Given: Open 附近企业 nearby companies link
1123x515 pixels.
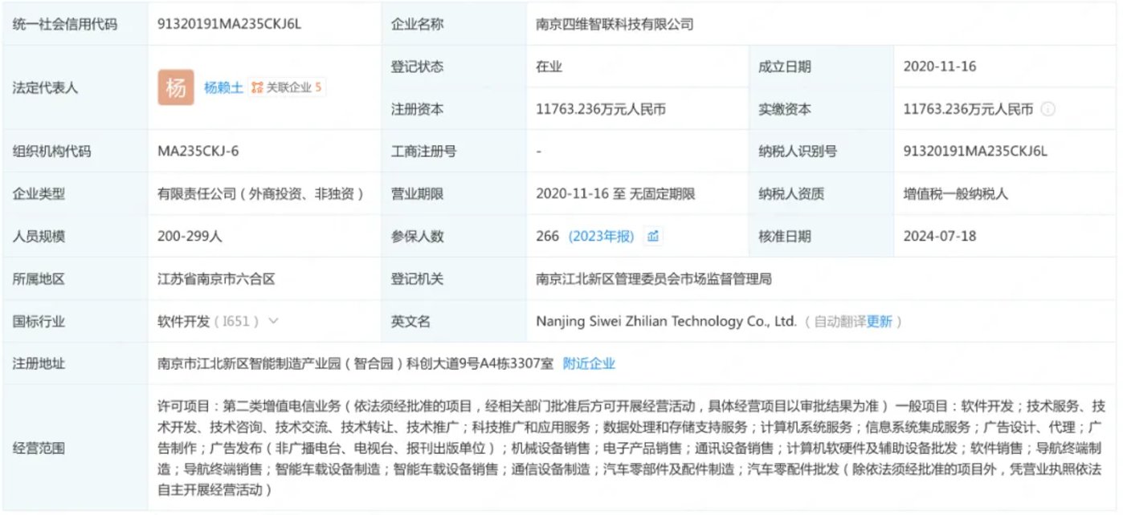Looking at the screenshot, I should tap(589, 363).
